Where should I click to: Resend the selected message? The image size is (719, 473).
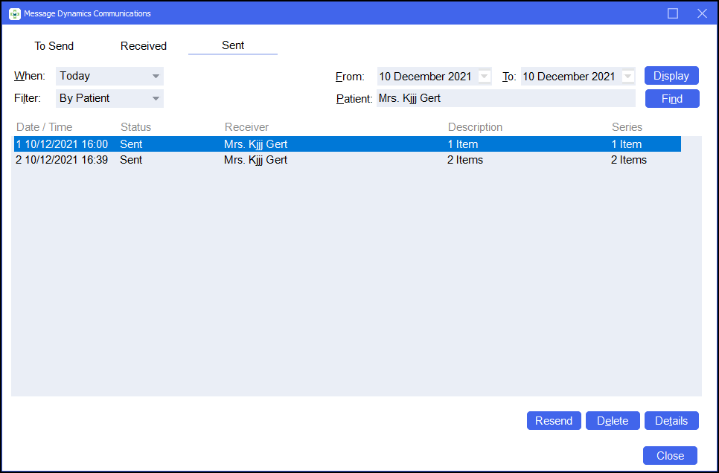pyautogui.click(x=554, y=421)
